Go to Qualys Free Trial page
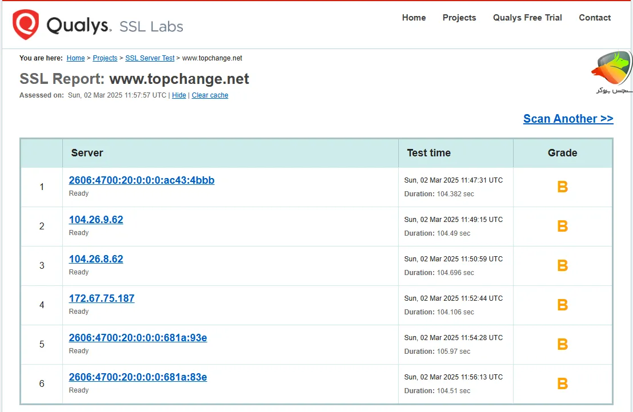The width and height of the screenshot is (633, 412). [527, 18]
